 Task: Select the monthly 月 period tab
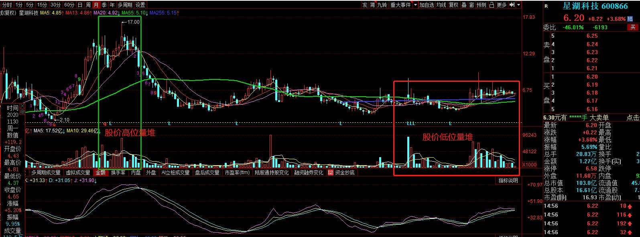pos(96,5)
